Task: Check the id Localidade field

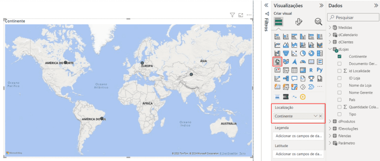Action: coord(340,71)
